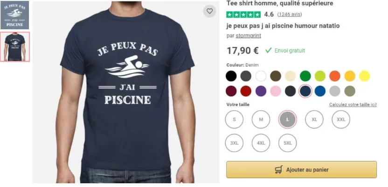Select size M
Screen dimensions: 388x187
point(261,120)
